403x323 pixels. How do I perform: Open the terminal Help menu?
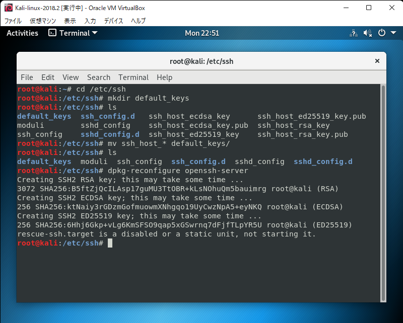165,77
